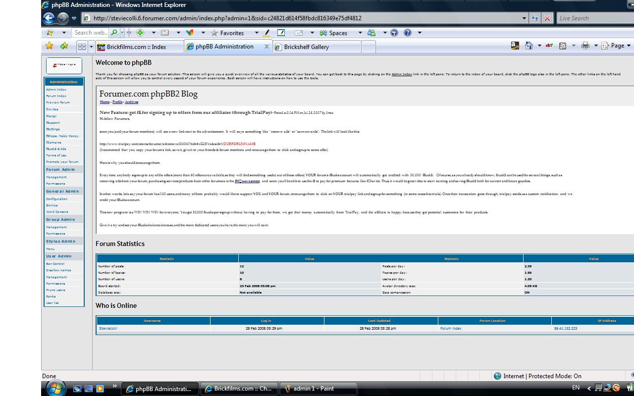Open the Home button dropdown arrow
This screenshot has height=396, width=634.
[538, 46]
